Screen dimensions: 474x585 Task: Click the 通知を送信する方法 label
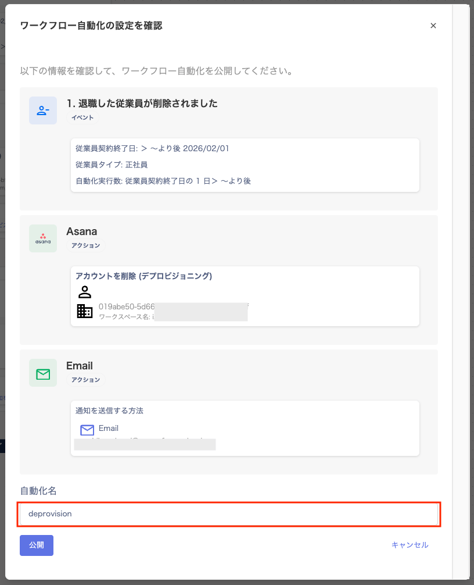110,411
